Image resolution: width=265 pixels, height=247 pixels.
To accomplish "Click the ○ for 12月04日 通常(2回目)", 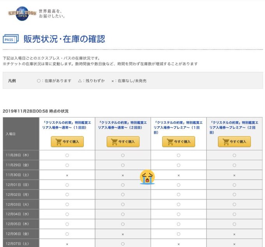I will pos(123,214).
